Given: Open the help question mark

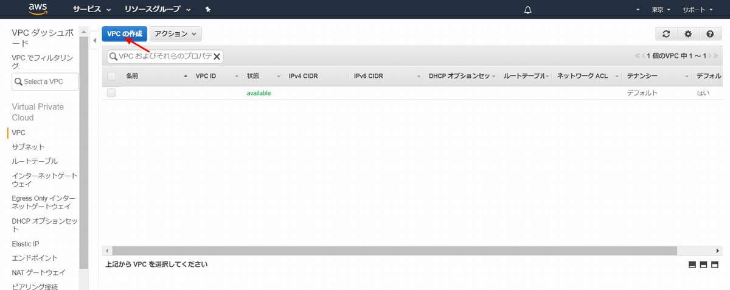Looking at the screenshot, I should pyautogui.click(x=710, y=34).
